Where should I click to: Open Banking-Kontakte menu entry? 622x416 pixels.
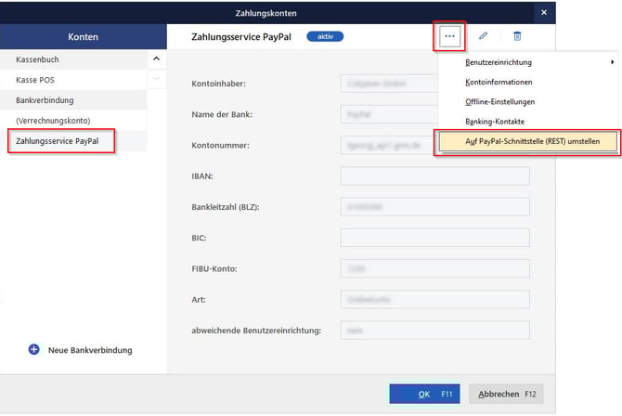pos(527,122)
